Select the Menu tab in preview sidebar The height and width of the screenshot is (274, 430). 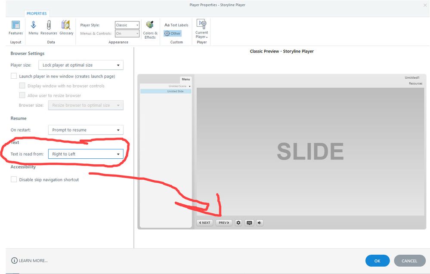(x=186, y=79)
